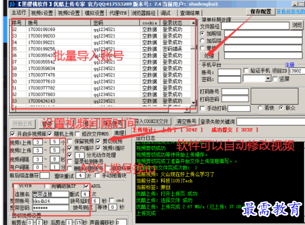This screenshot has height=225, width=305.
Task: Open the 查询结果 tab
Action: click(x=190, y=13)
